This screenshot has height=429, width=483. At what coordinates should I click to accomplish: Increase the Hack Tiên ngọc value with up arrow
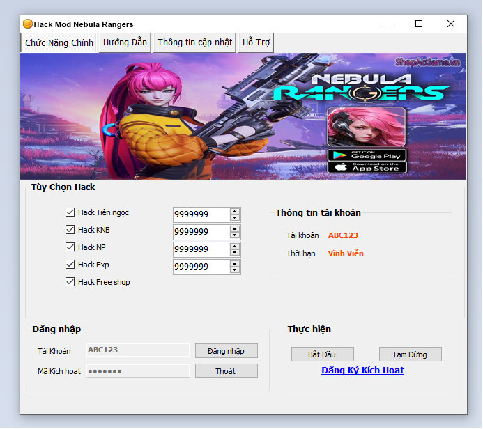(x=235, y=212)
